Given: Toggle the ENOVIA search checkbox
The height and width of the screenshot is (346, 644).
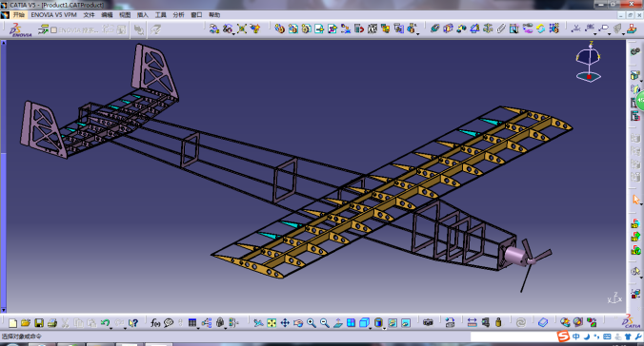Looking at the screenshot, I should click(53, 29).
